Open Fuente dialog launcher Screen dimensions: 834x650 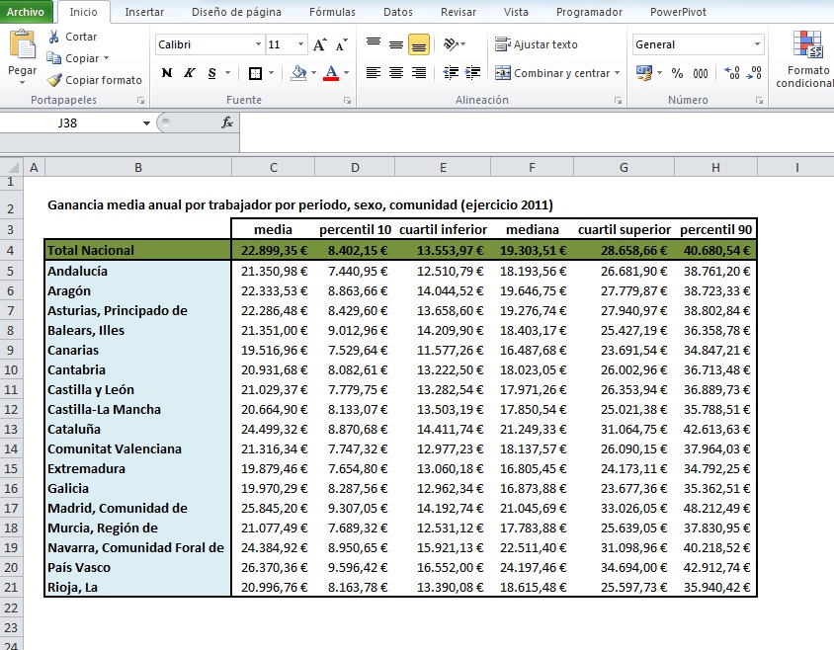[x=347, y=100]
